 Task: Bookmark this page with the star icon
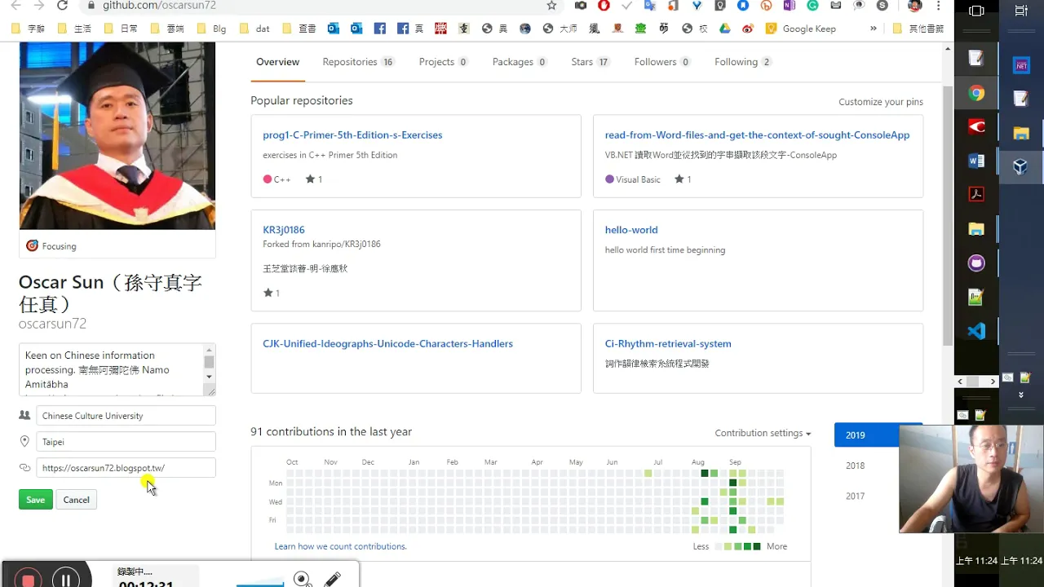[551, 6]
